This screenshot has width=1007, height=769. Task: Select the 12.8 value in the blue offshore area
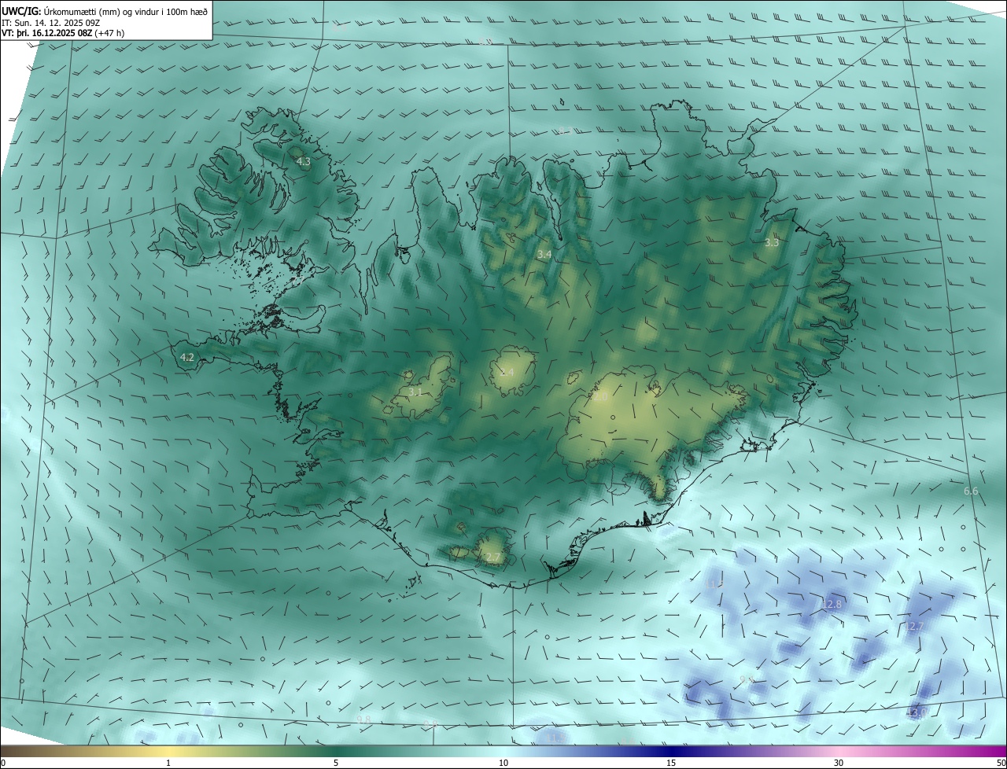coord(831,605)
